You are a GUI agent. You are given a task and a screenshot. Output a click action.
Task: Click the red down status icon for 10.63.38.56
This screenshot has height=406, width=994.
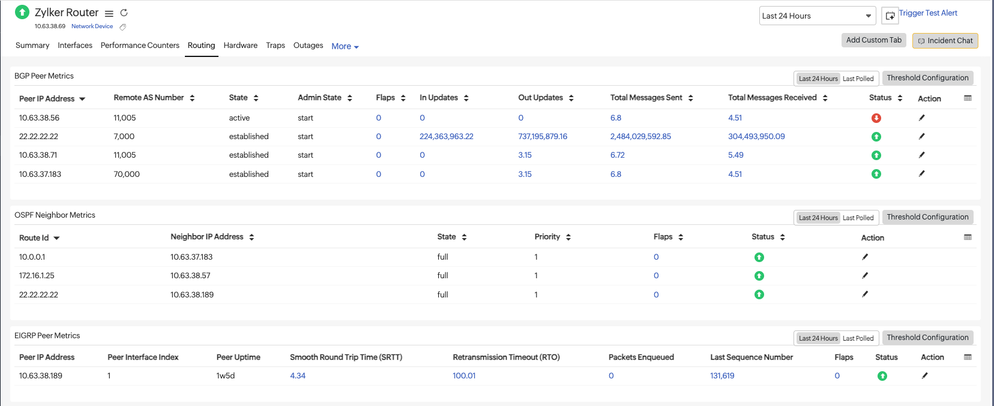876,118
